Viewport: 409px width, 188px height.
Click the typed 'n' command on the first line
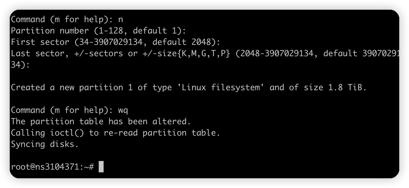coord(121,19)
